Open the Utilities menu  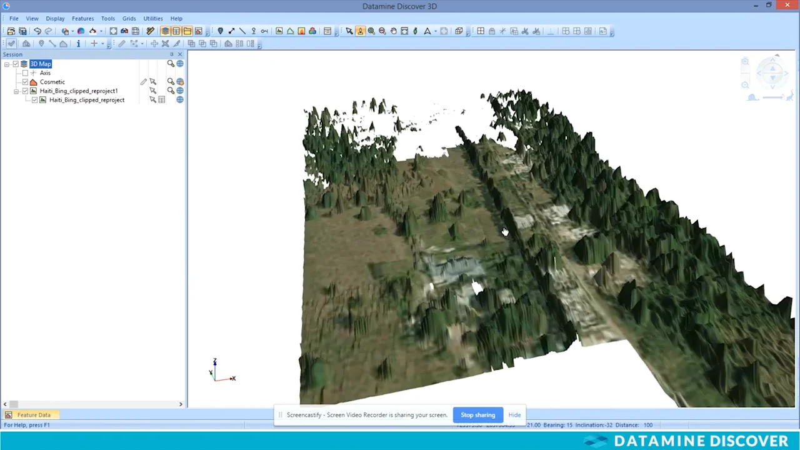click(153, 19)
